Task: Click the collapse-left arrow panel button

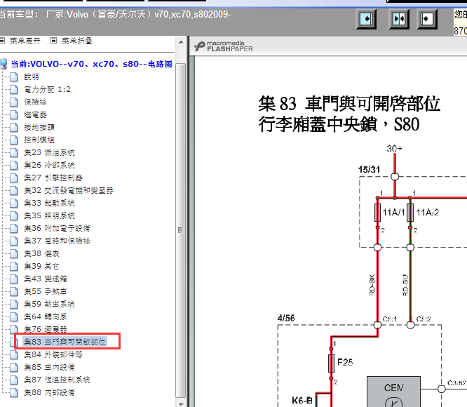Action: [427, 20]
